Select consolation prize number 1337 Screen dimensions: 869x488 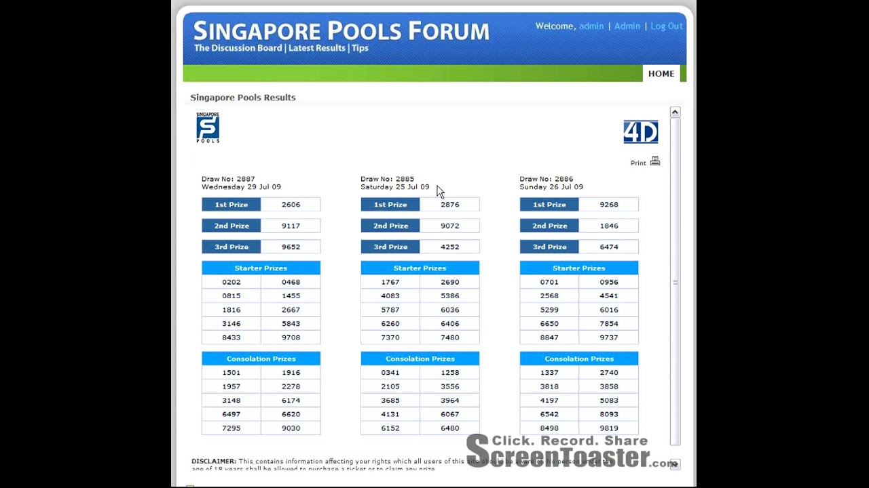coord(549,373)
